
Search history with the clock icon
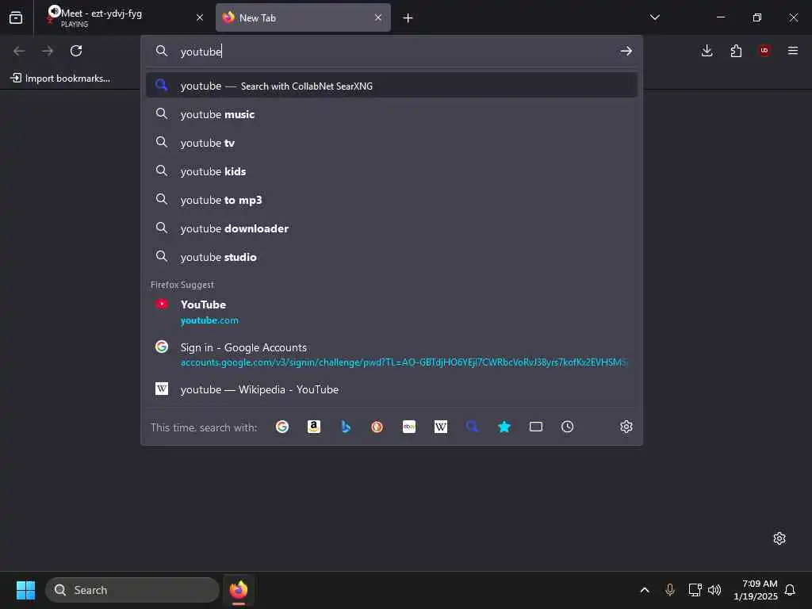click(x=568, y=427)
